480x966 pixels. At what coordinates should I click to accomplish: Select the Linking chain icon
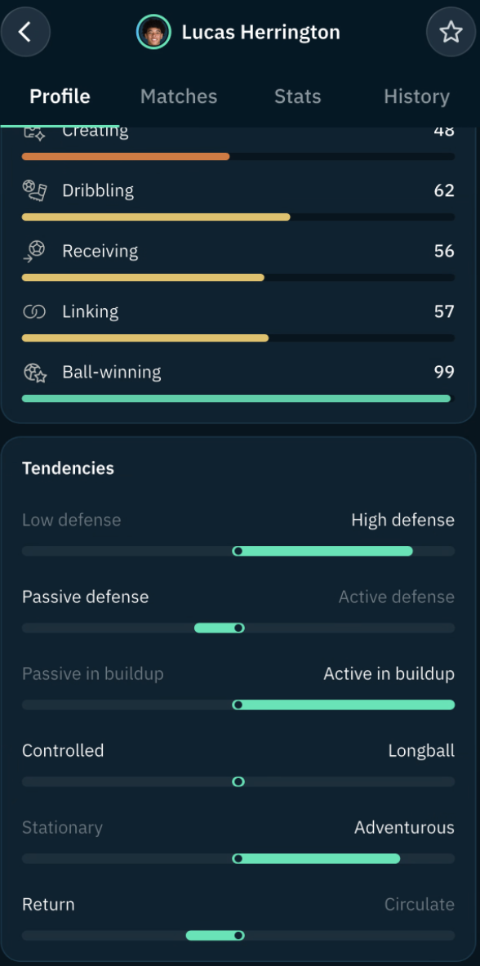[34, 311]
